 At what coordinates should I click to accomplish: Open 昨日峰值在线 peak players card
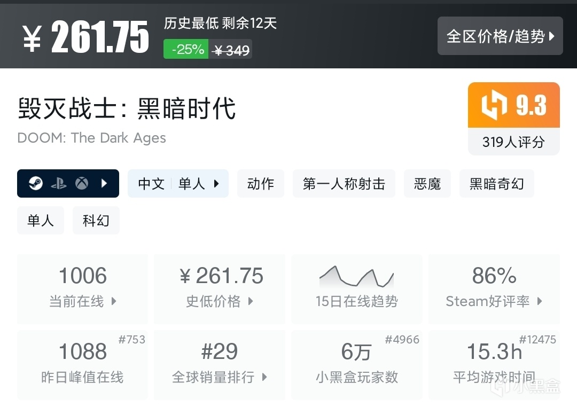point(83,365)
